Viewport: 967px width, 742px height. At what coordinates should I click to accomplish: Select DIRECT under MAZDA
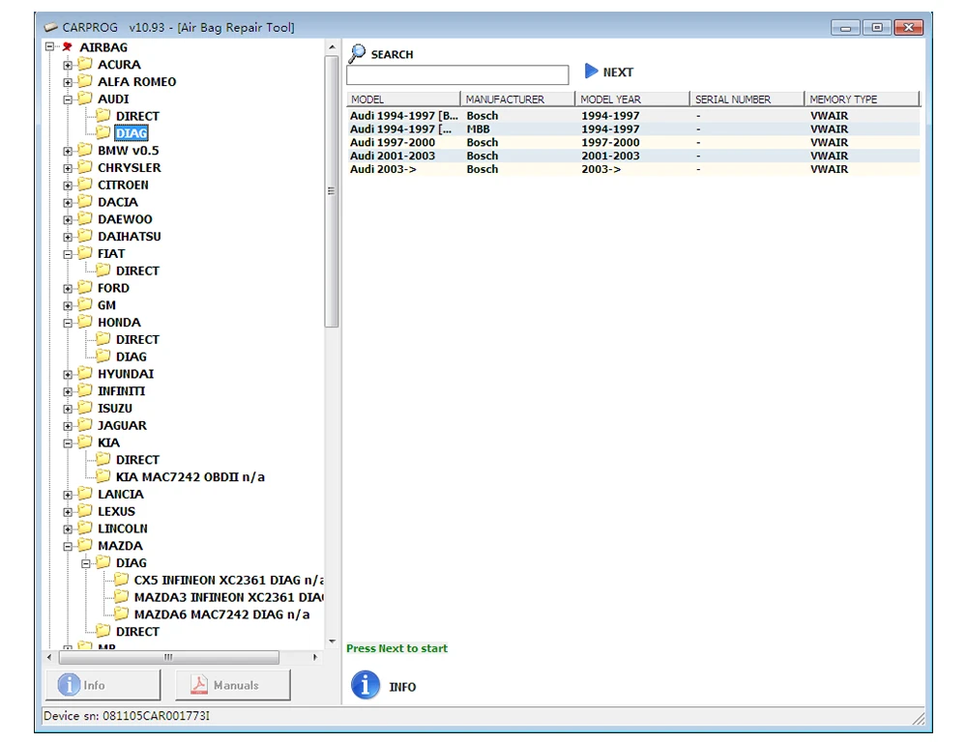pos(137,632)
